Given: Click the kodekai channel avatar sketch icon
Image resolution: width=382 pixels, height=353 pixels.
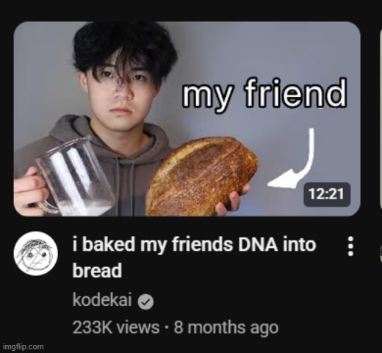Looking at the screenshot, I should point(36,254).
